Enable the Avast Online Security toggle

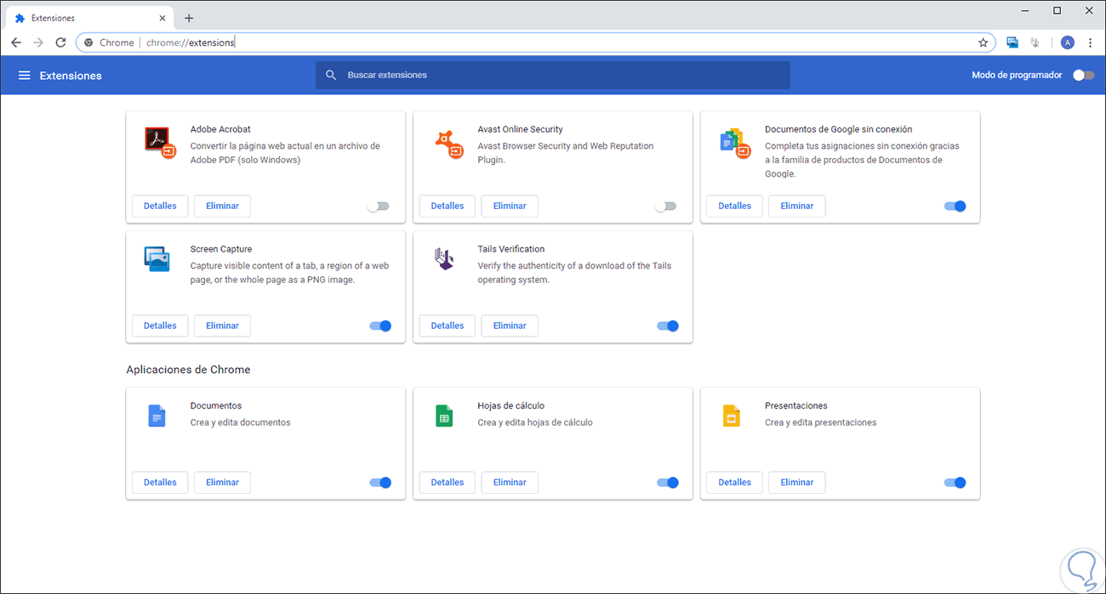(665, 206)
